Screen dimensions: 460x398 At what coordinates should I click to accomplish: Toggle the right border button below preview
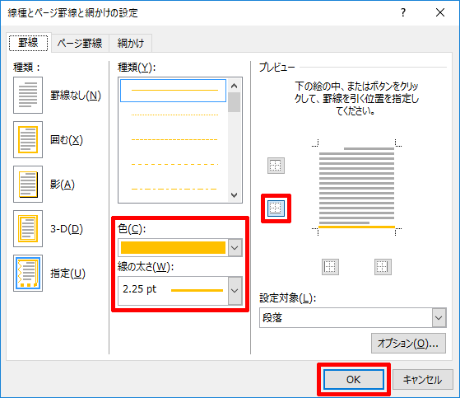coord(383,267)
